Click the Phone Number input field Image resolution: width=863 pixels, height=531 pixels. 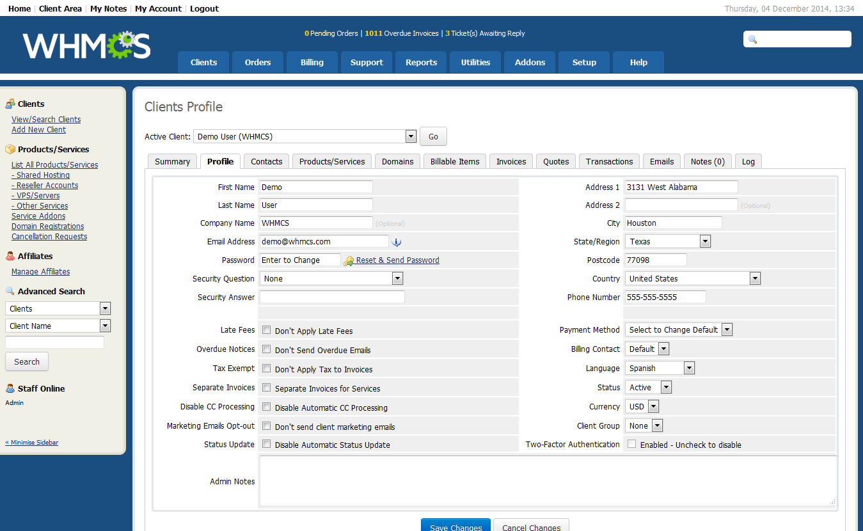click(665, 297)
